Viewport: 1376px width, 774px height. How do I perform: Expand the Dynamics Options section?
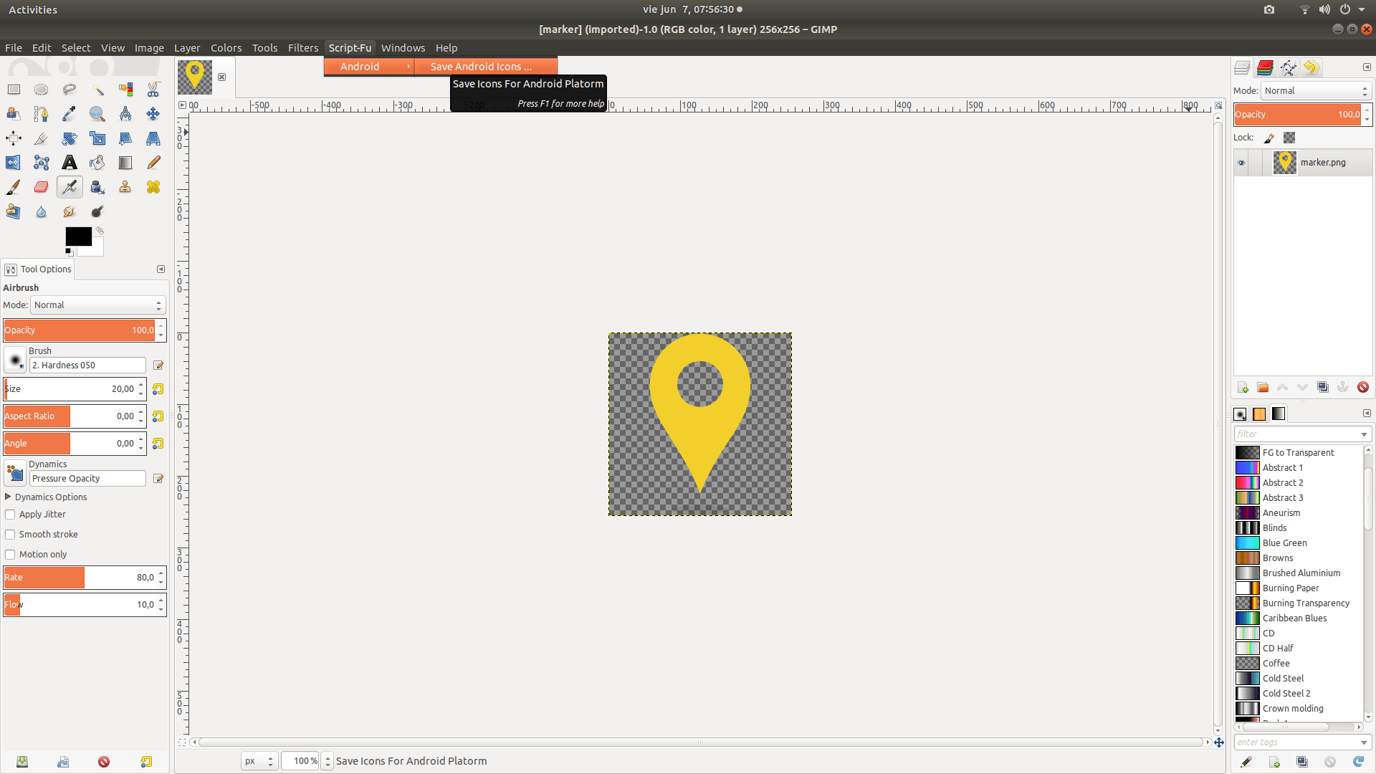[7, 497]
